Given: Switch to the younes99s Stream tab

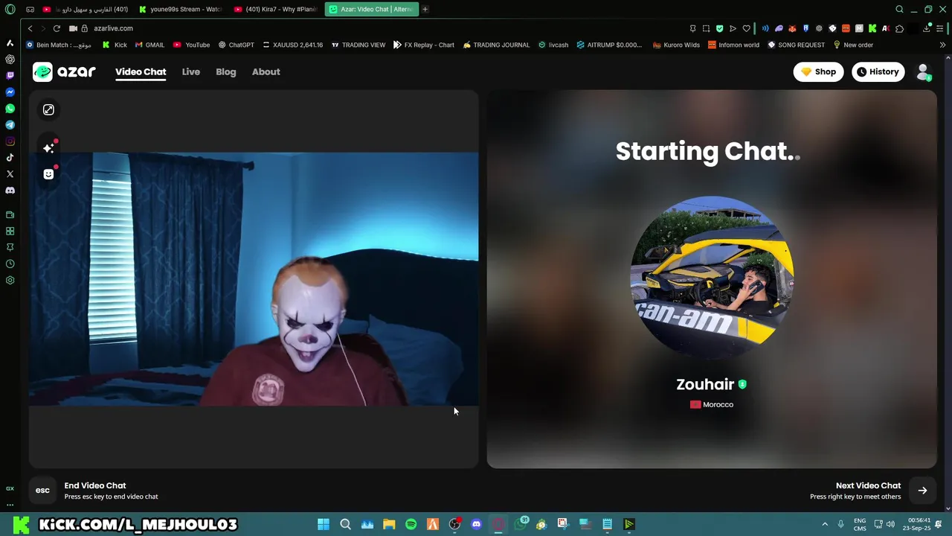Looking at the screenshot, I should (x=180, y=9).
